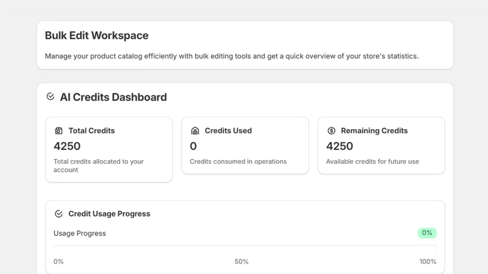The width and height of the screenshot is (488, 274).
Task: Click the 4250 value under Remaining Credits
Action: [340, 146]
